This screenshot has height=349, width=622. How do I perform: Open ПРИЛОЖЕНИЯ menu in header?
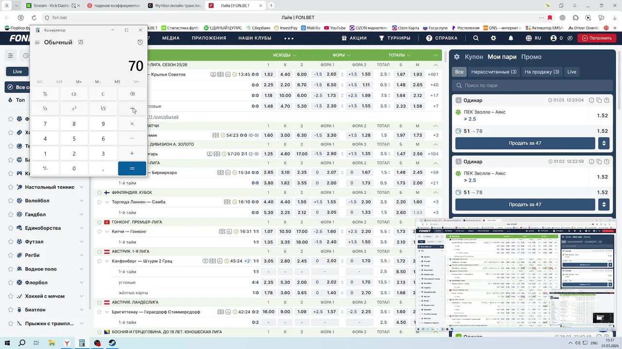[x=209, y=38]
